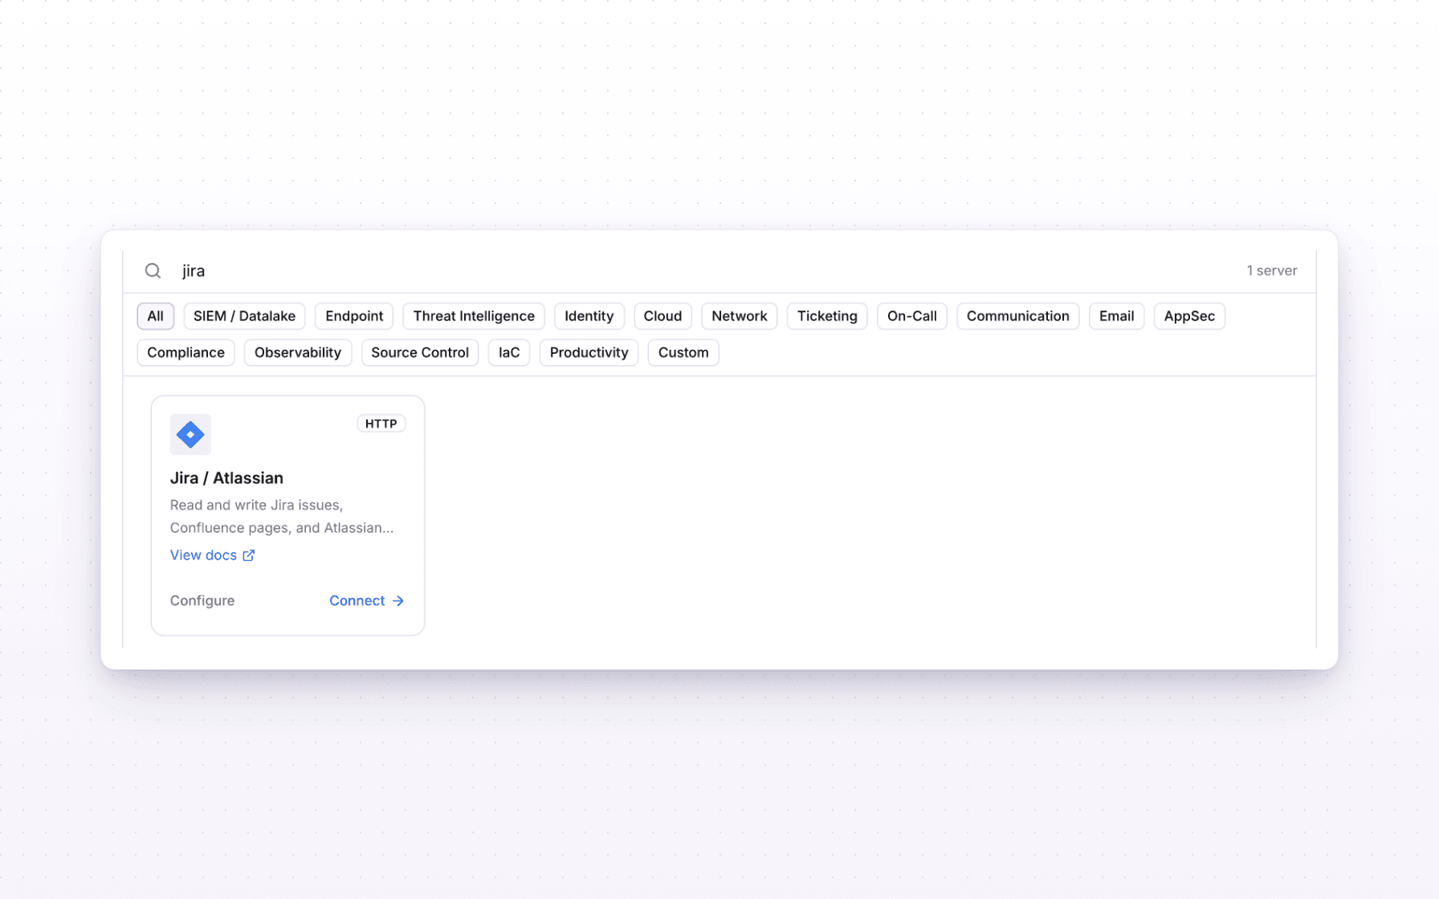The image size is (1439, 899).
Task: Select the Identity filter chip
Action: click(589, 316)
